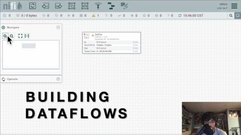Click the nifi logo
The height and width of the screenshot is (135, 241).
12,6
